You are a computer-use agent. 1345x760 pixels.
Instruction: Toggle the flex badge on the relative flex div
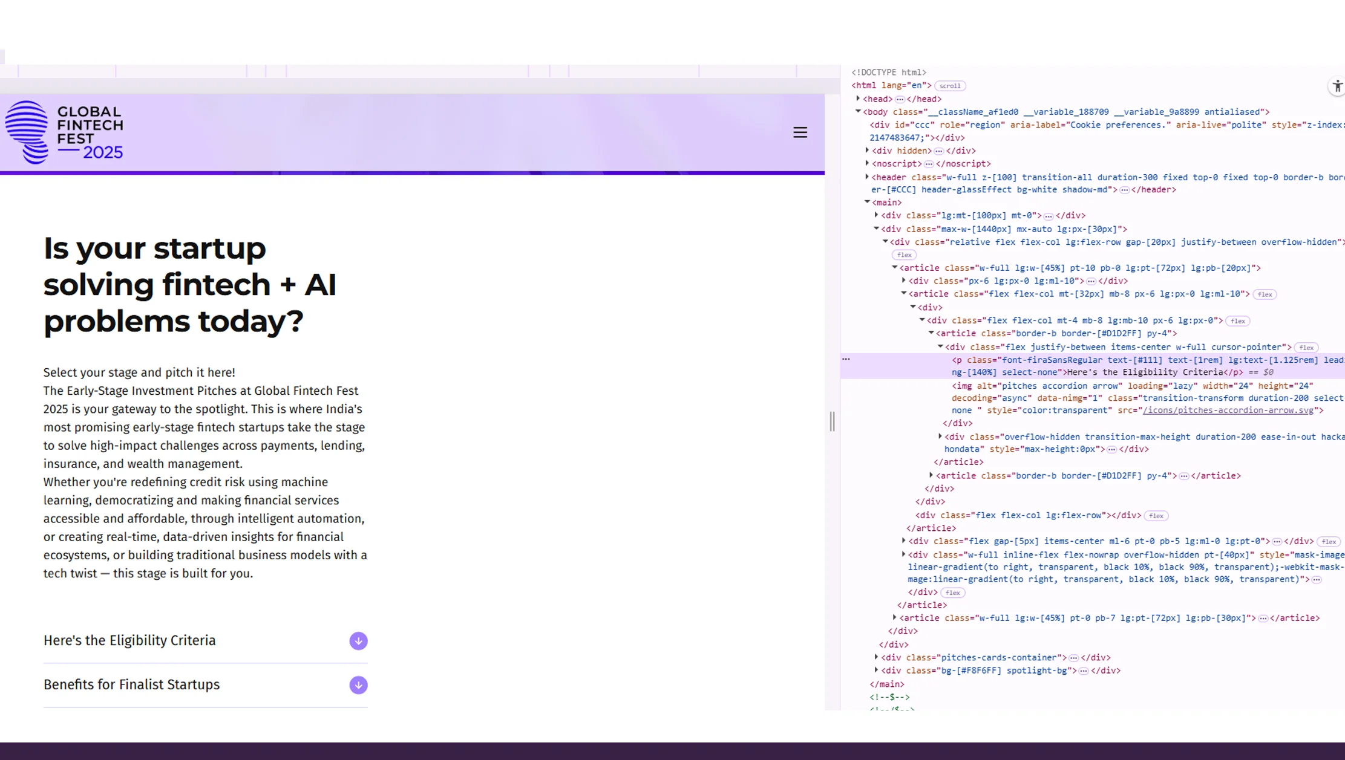tap(903, 255)
